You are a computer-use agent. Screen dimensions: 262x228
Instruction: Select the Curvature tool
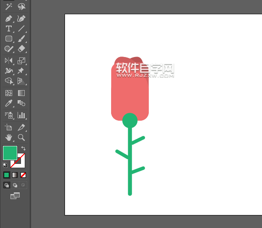(x=21, y=18)
